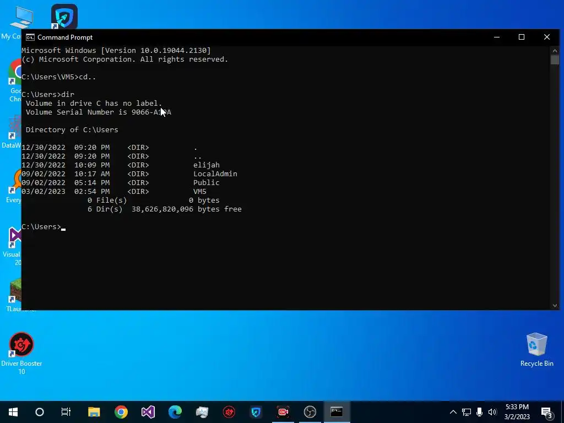Click the microphone tray icon
Viewport: 564px width, 423px height.
(x=480, y=412)
